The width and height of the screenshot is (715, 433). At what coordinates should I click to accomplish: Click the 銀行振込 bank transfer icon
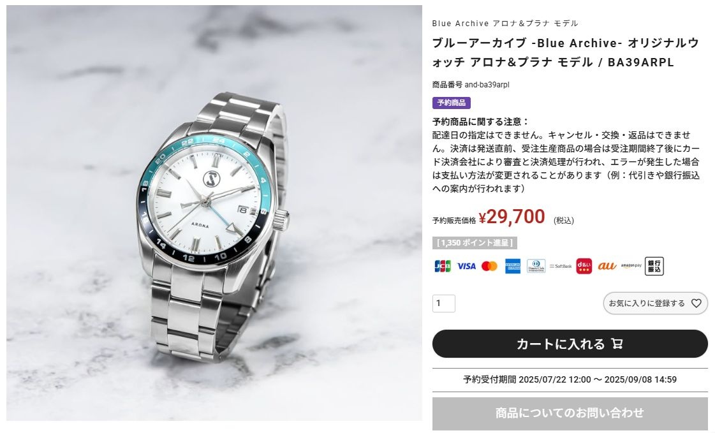coord(654,266)
